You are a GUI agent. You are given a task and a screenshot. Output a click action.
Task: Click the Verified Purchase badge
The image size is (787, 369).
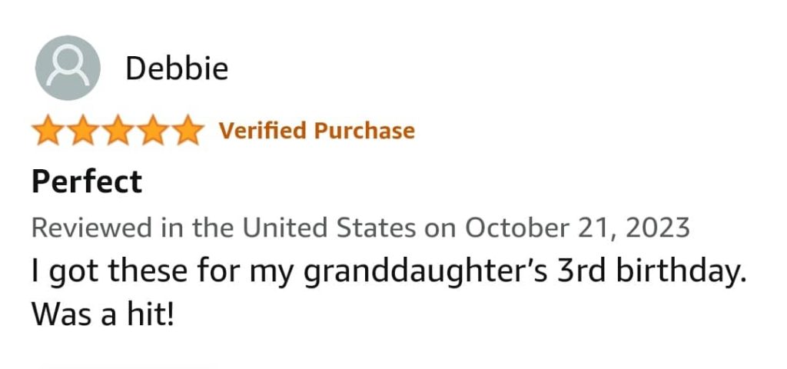pos(317,131)
